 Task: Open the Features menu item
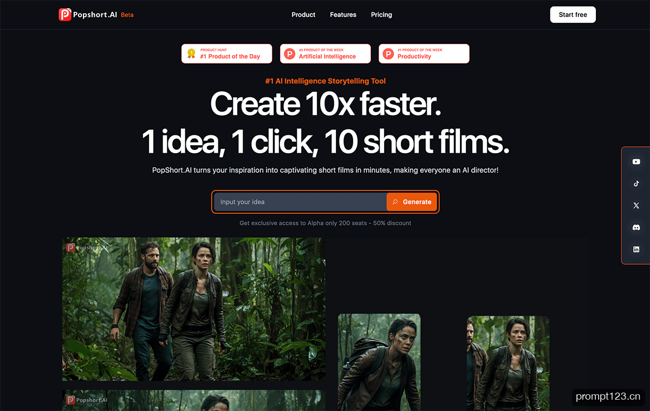(343, 15)
